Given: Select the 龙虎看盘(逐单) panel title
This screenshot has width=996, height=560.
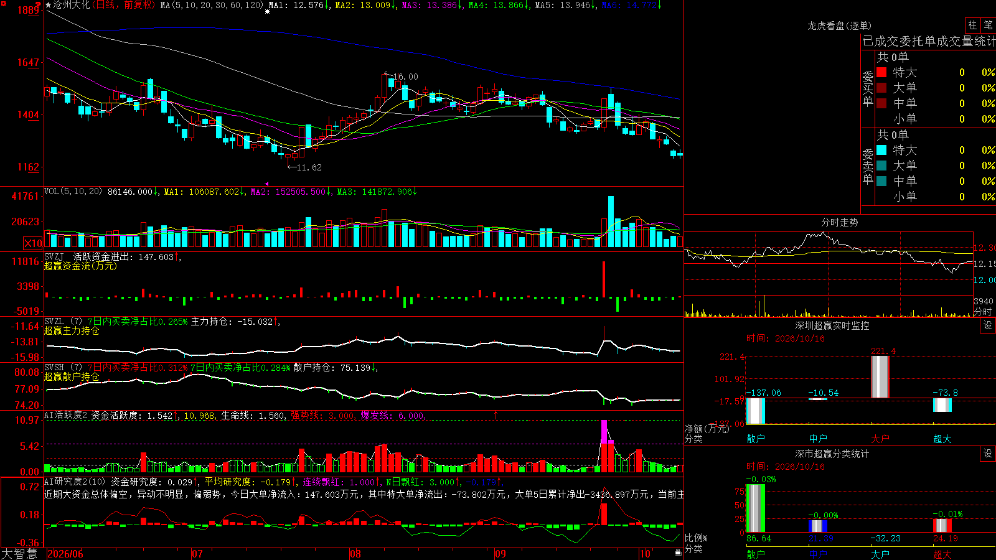Looking at the screenshot, I should pyautogui.click(x=839, y=26).
